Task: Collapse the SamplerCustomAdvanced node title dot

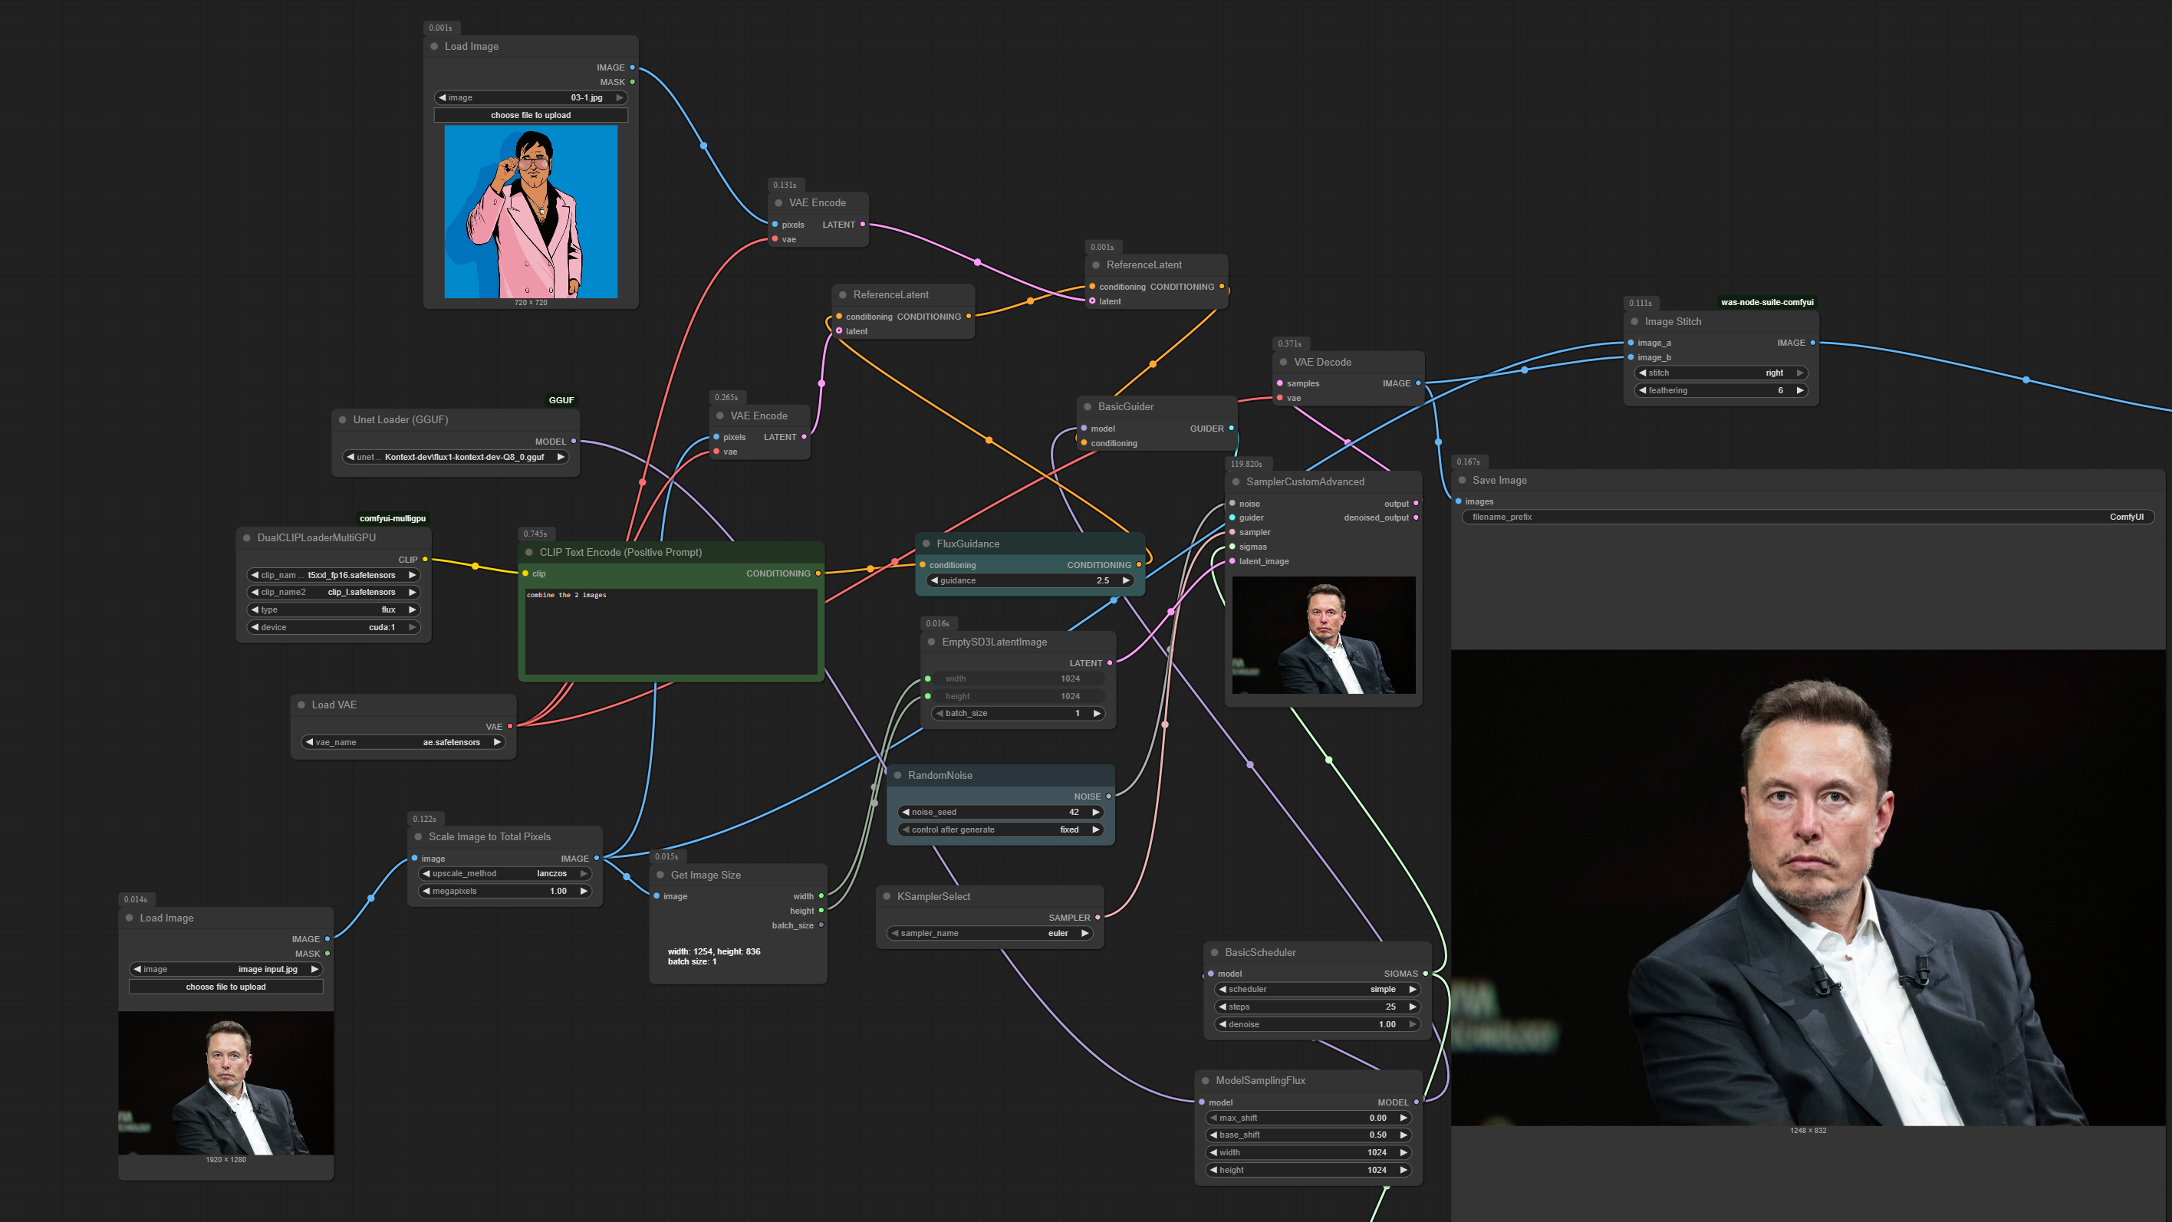Action: pyautogui.click(x=1236, y=482)
